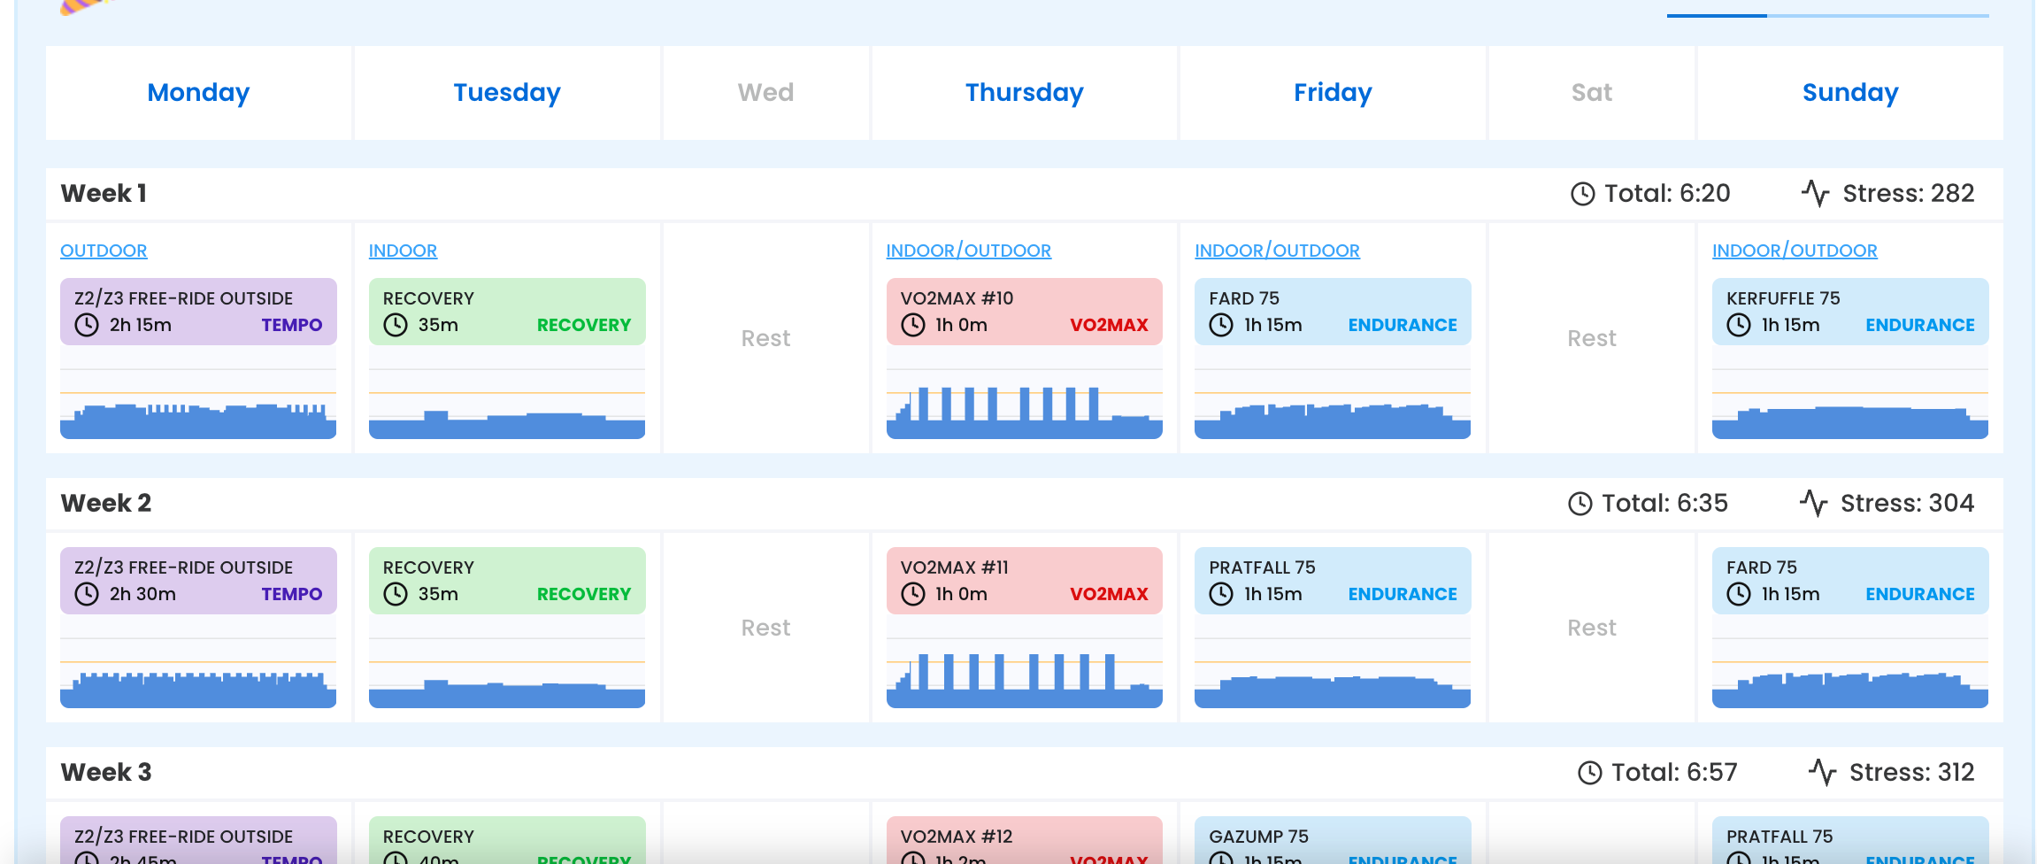Screen dimensions: 2037x864
Task: Click the clock icon beside Week 2 Total
Action: 1580,504
